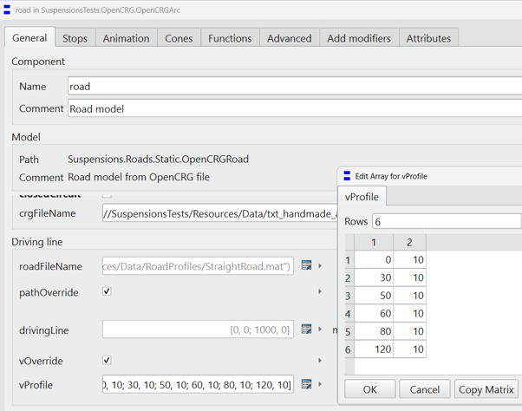Select row header 4 in array table
This screenshot has height=411, width=522.
pos(349,314)
